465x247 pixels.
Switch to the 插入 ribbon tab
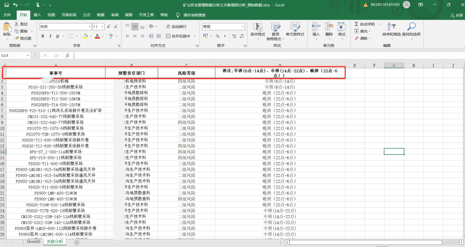coord(37,15)
